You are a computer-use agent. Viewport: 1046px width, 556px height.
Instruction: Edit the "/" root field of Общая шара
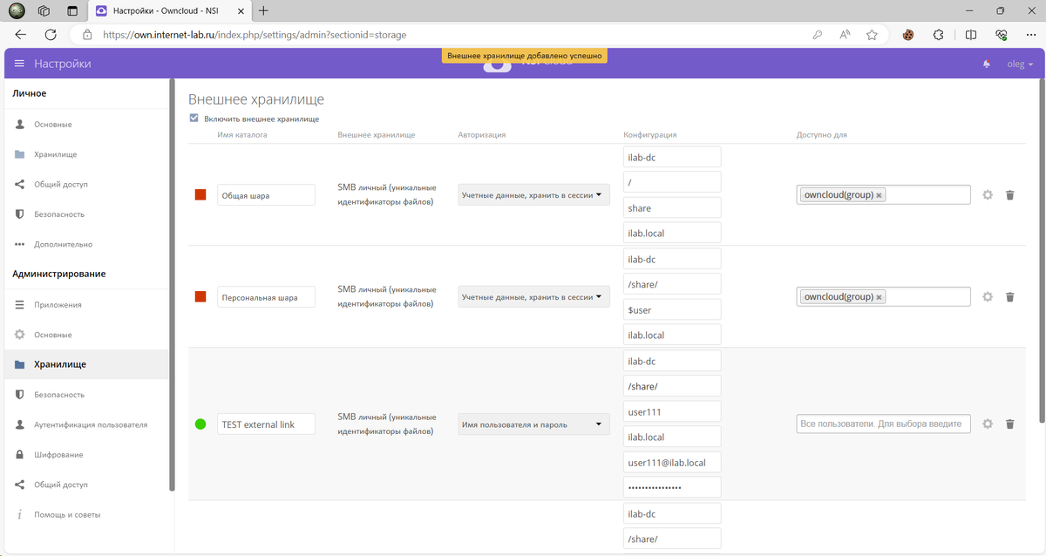point(672,182)
